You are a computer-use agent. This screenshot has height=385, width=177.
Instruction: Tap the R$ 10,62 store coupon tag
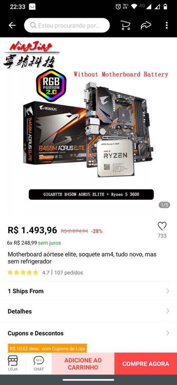[47, 348]
